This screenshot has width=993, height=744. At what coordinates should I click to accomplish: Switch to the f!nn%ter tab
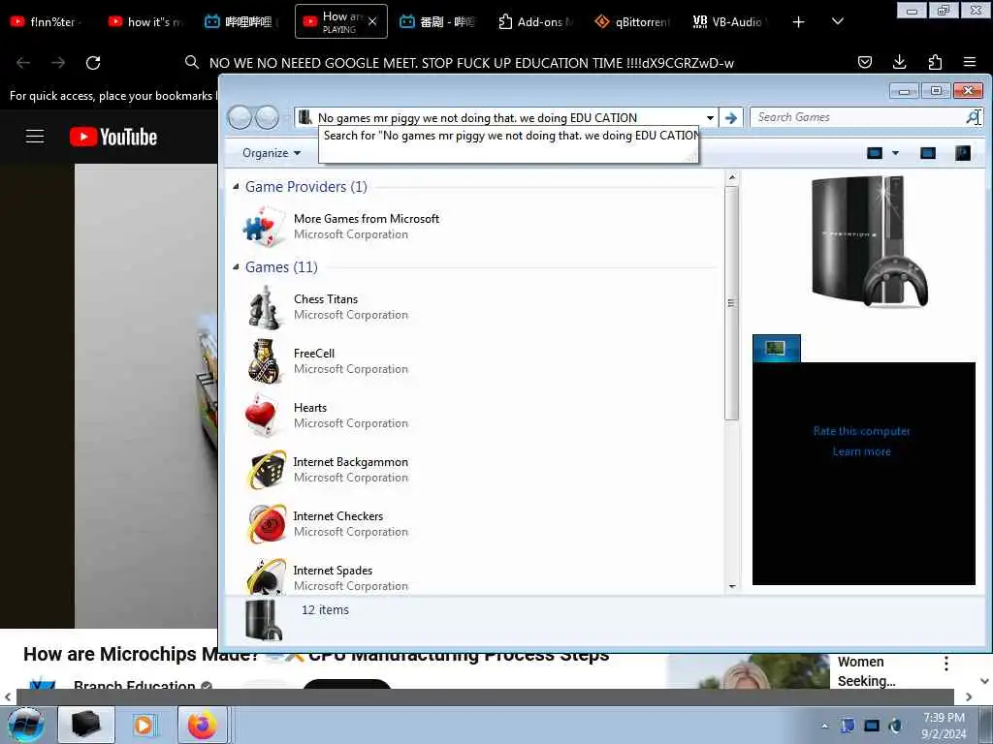tap(47, 22)
